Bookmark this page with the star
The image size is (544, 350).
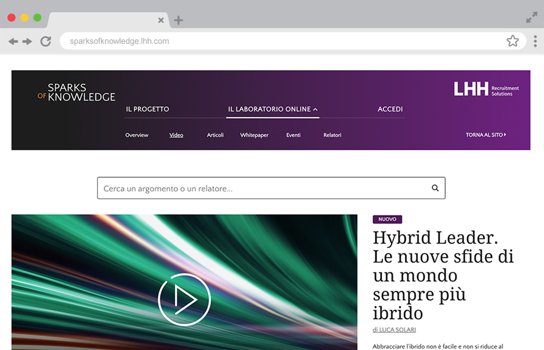pyautogui.click(x=513, y=41)
